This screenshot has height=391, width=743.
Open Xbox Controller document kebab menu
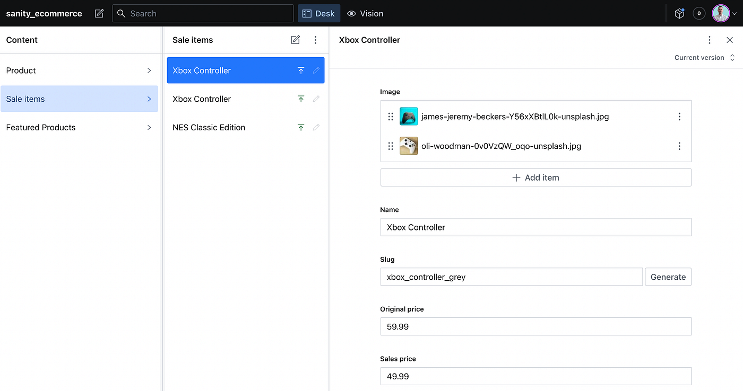pyautogui.click(x=710, y=40)
